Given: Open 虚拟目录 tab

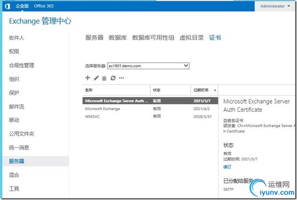Looking at the screenshot, I should [191, 38].
